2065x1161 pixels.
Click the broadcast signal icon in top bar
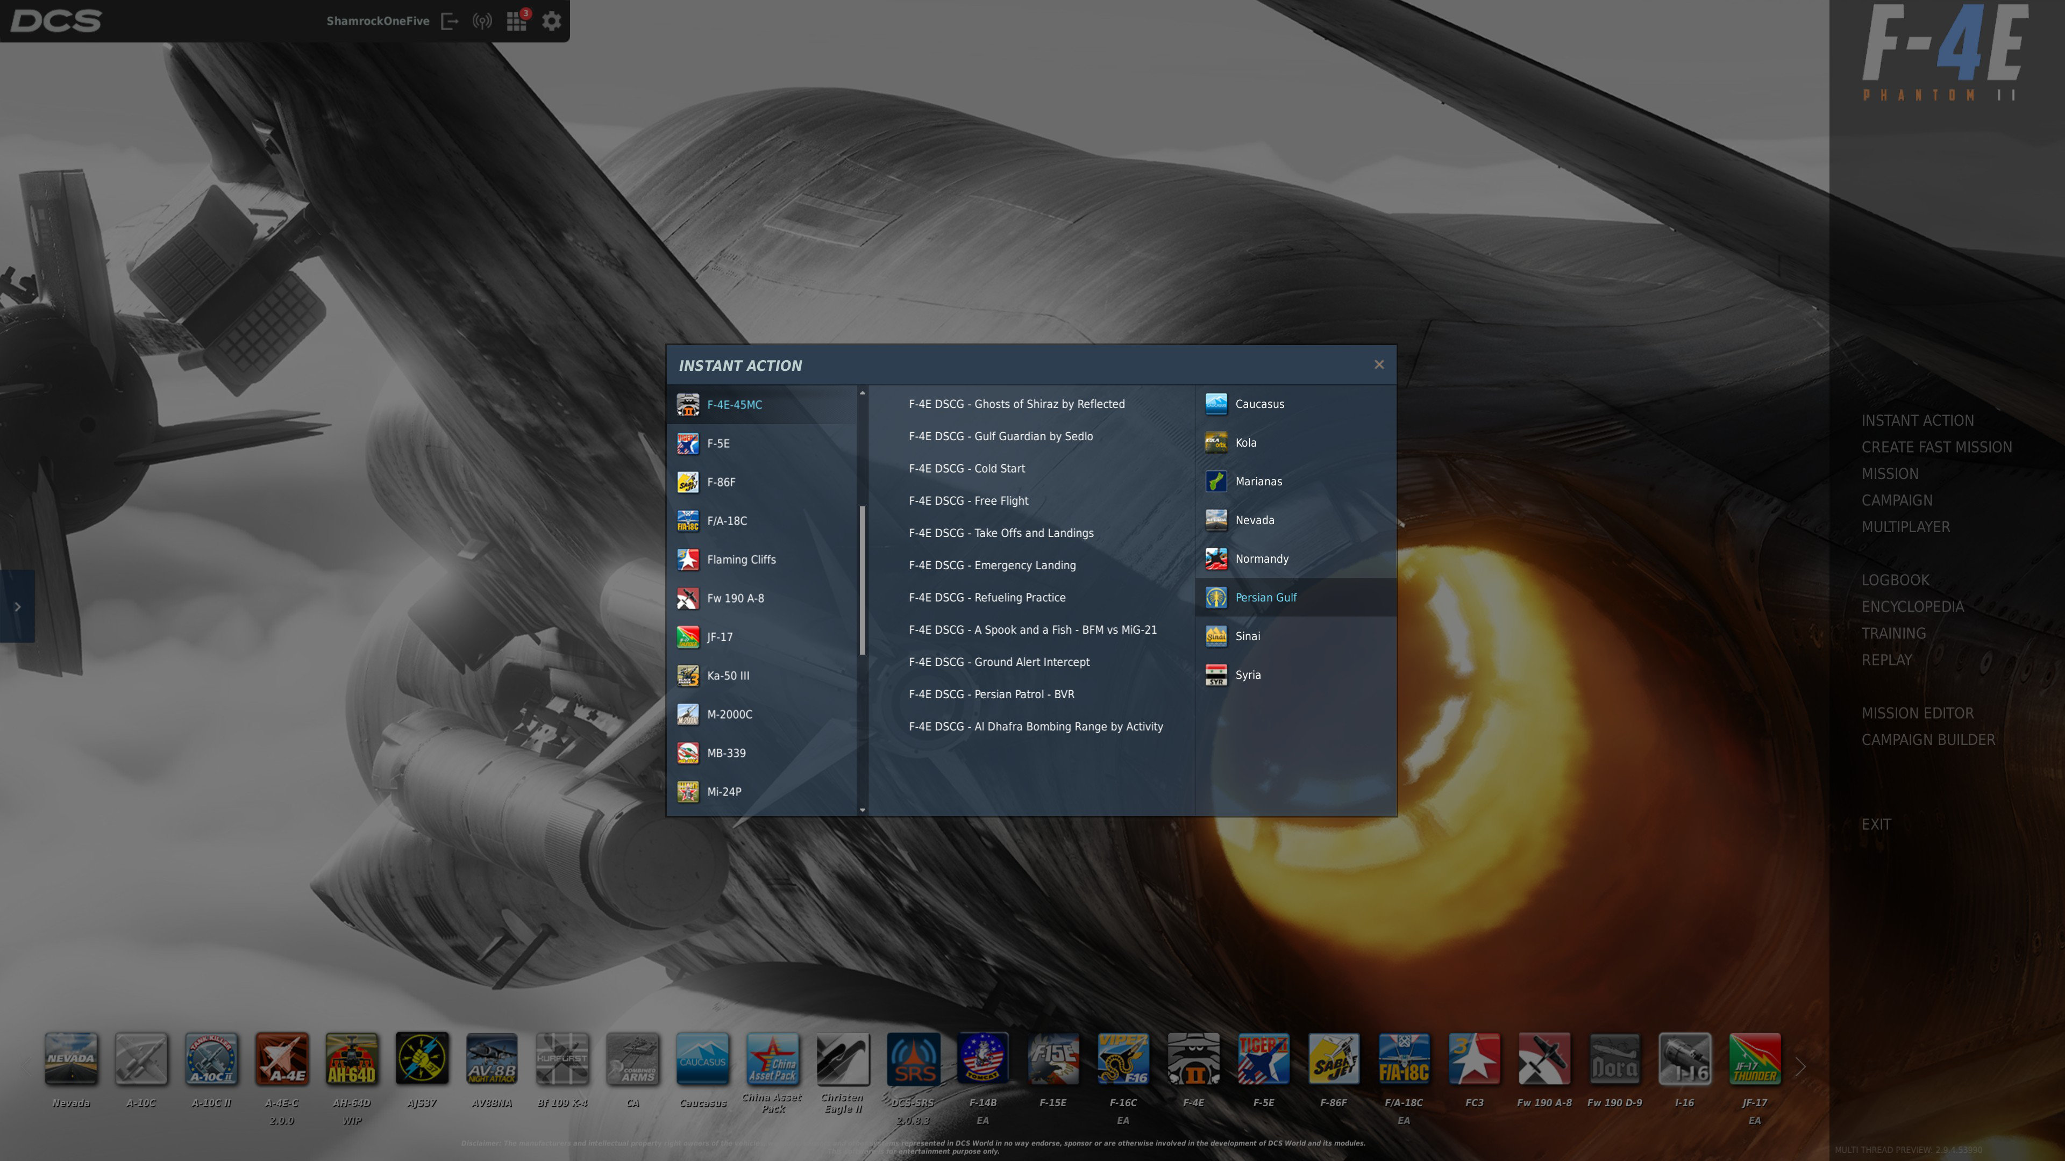(482, 21)
